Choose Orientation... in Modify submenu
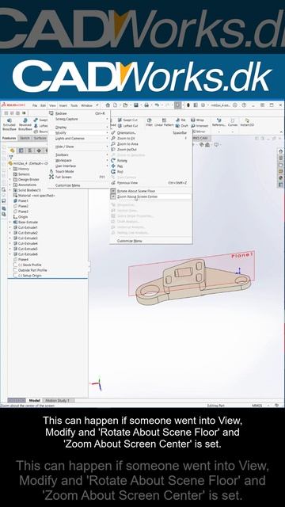Screen dimensions: 285x507 (x=151, y=132)
